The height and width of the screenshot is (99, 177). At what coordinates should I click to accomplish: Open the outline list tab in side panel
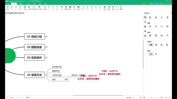click(145, 22)
